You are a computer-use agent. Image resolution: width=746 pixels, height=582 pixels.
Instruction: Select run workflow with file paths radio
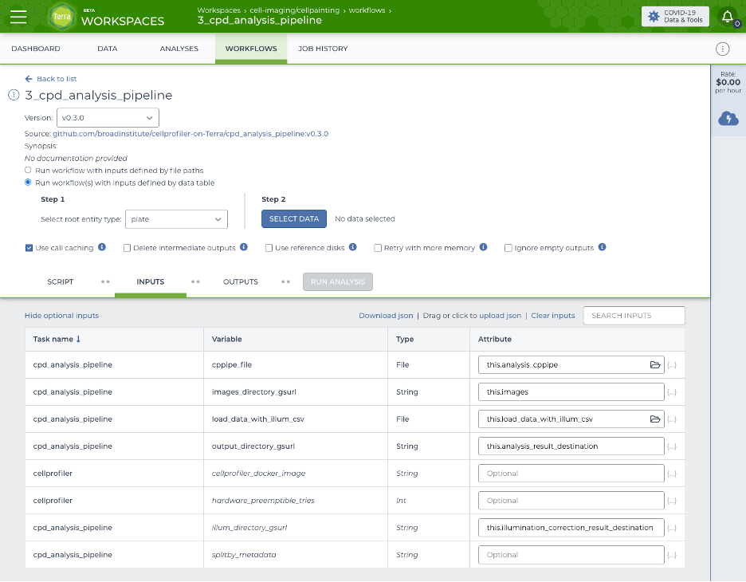pos(29,171)
